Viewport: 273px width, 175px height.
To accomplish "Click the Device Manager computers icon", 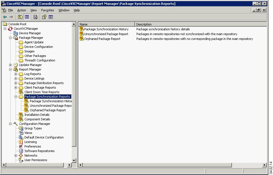I will click(x=16, y=33).
